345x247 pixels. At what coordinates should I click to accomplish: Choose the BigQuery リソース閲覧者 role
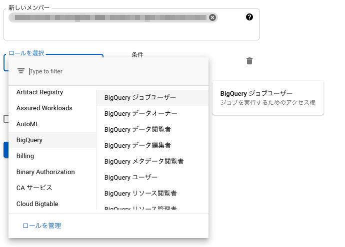point(152,194)
